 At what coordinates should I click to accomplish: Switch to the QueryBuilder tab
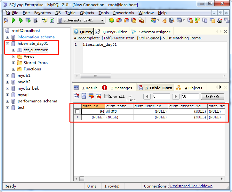(112, 32)
